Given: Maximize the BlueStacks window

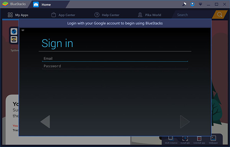Looking at the screenshot, I should pyautogui.click(x=216, y=4).
